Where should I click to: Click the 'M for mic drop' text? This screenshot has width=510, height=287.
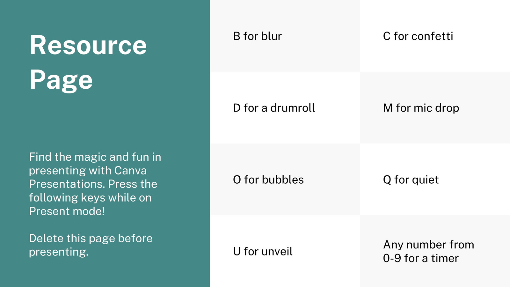point(421,108)
